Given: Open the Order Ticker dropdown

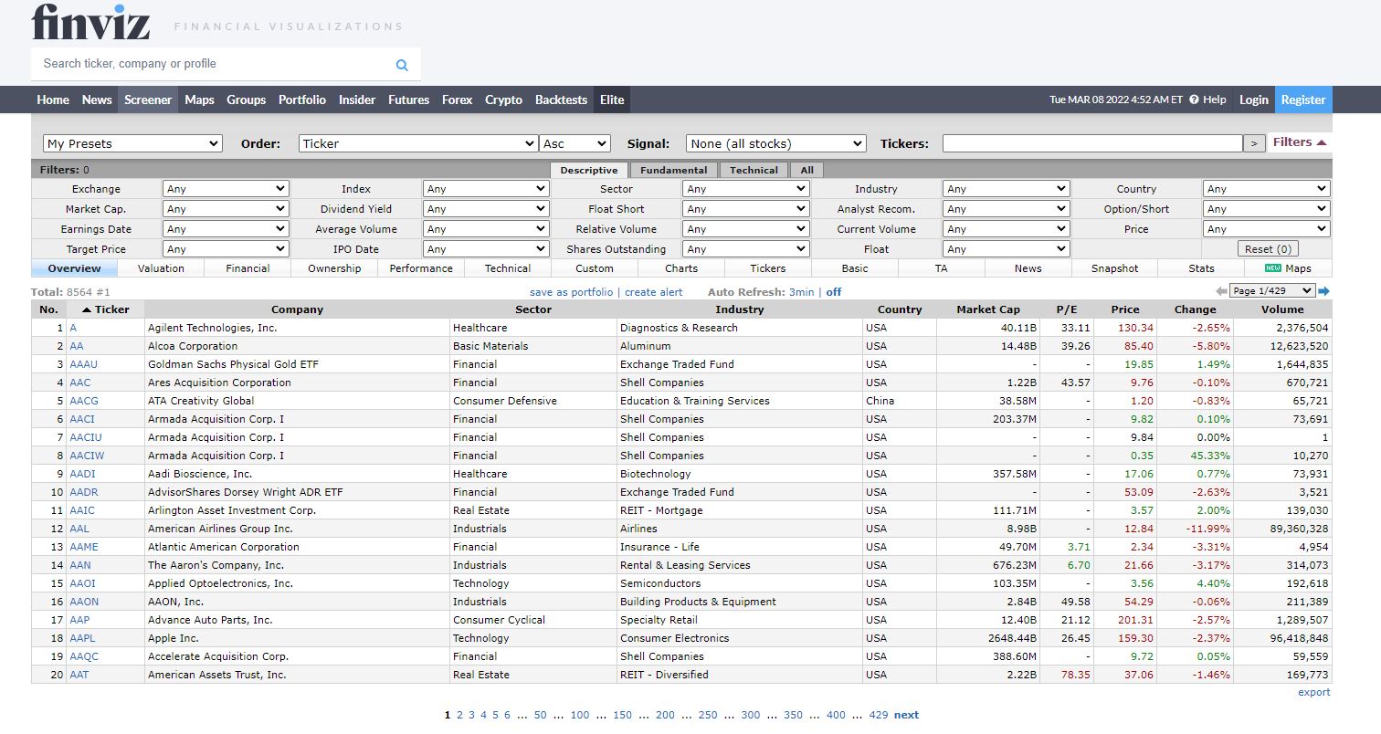Looking at the screenshot, I should click(418, 143).
